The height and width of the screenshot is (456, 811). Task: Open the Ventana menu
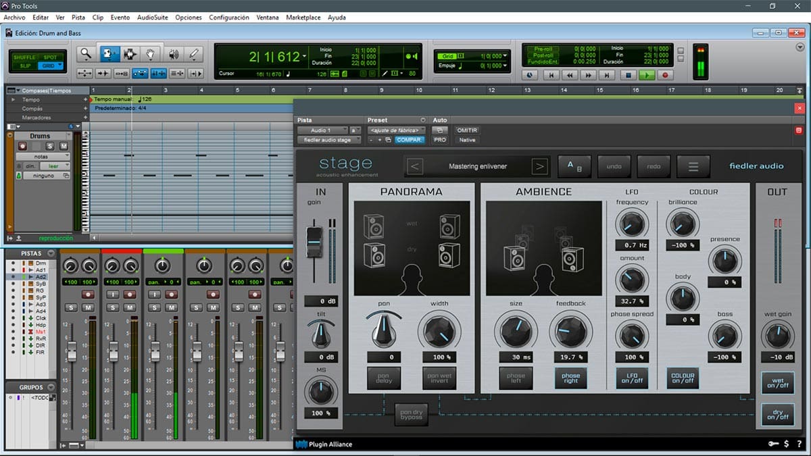coord(268,18)
